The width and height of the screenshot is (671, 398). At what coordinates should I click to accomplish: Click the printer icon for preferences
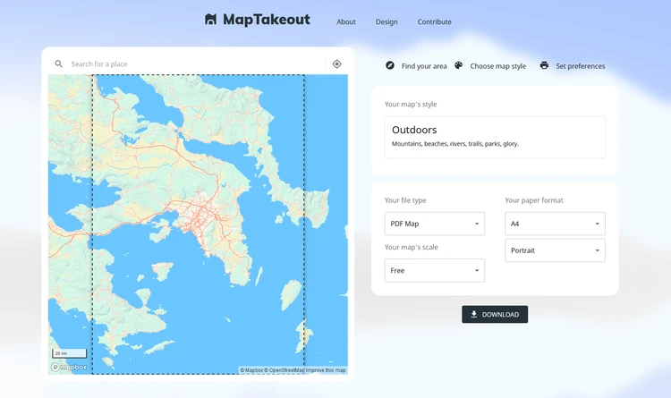pos(544,65)
